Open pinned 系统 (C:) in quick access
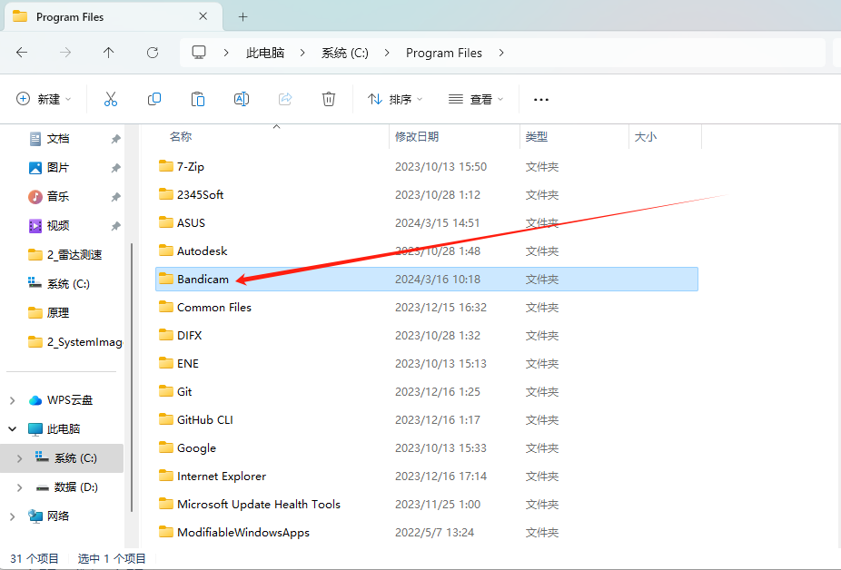 pos(59,284)
